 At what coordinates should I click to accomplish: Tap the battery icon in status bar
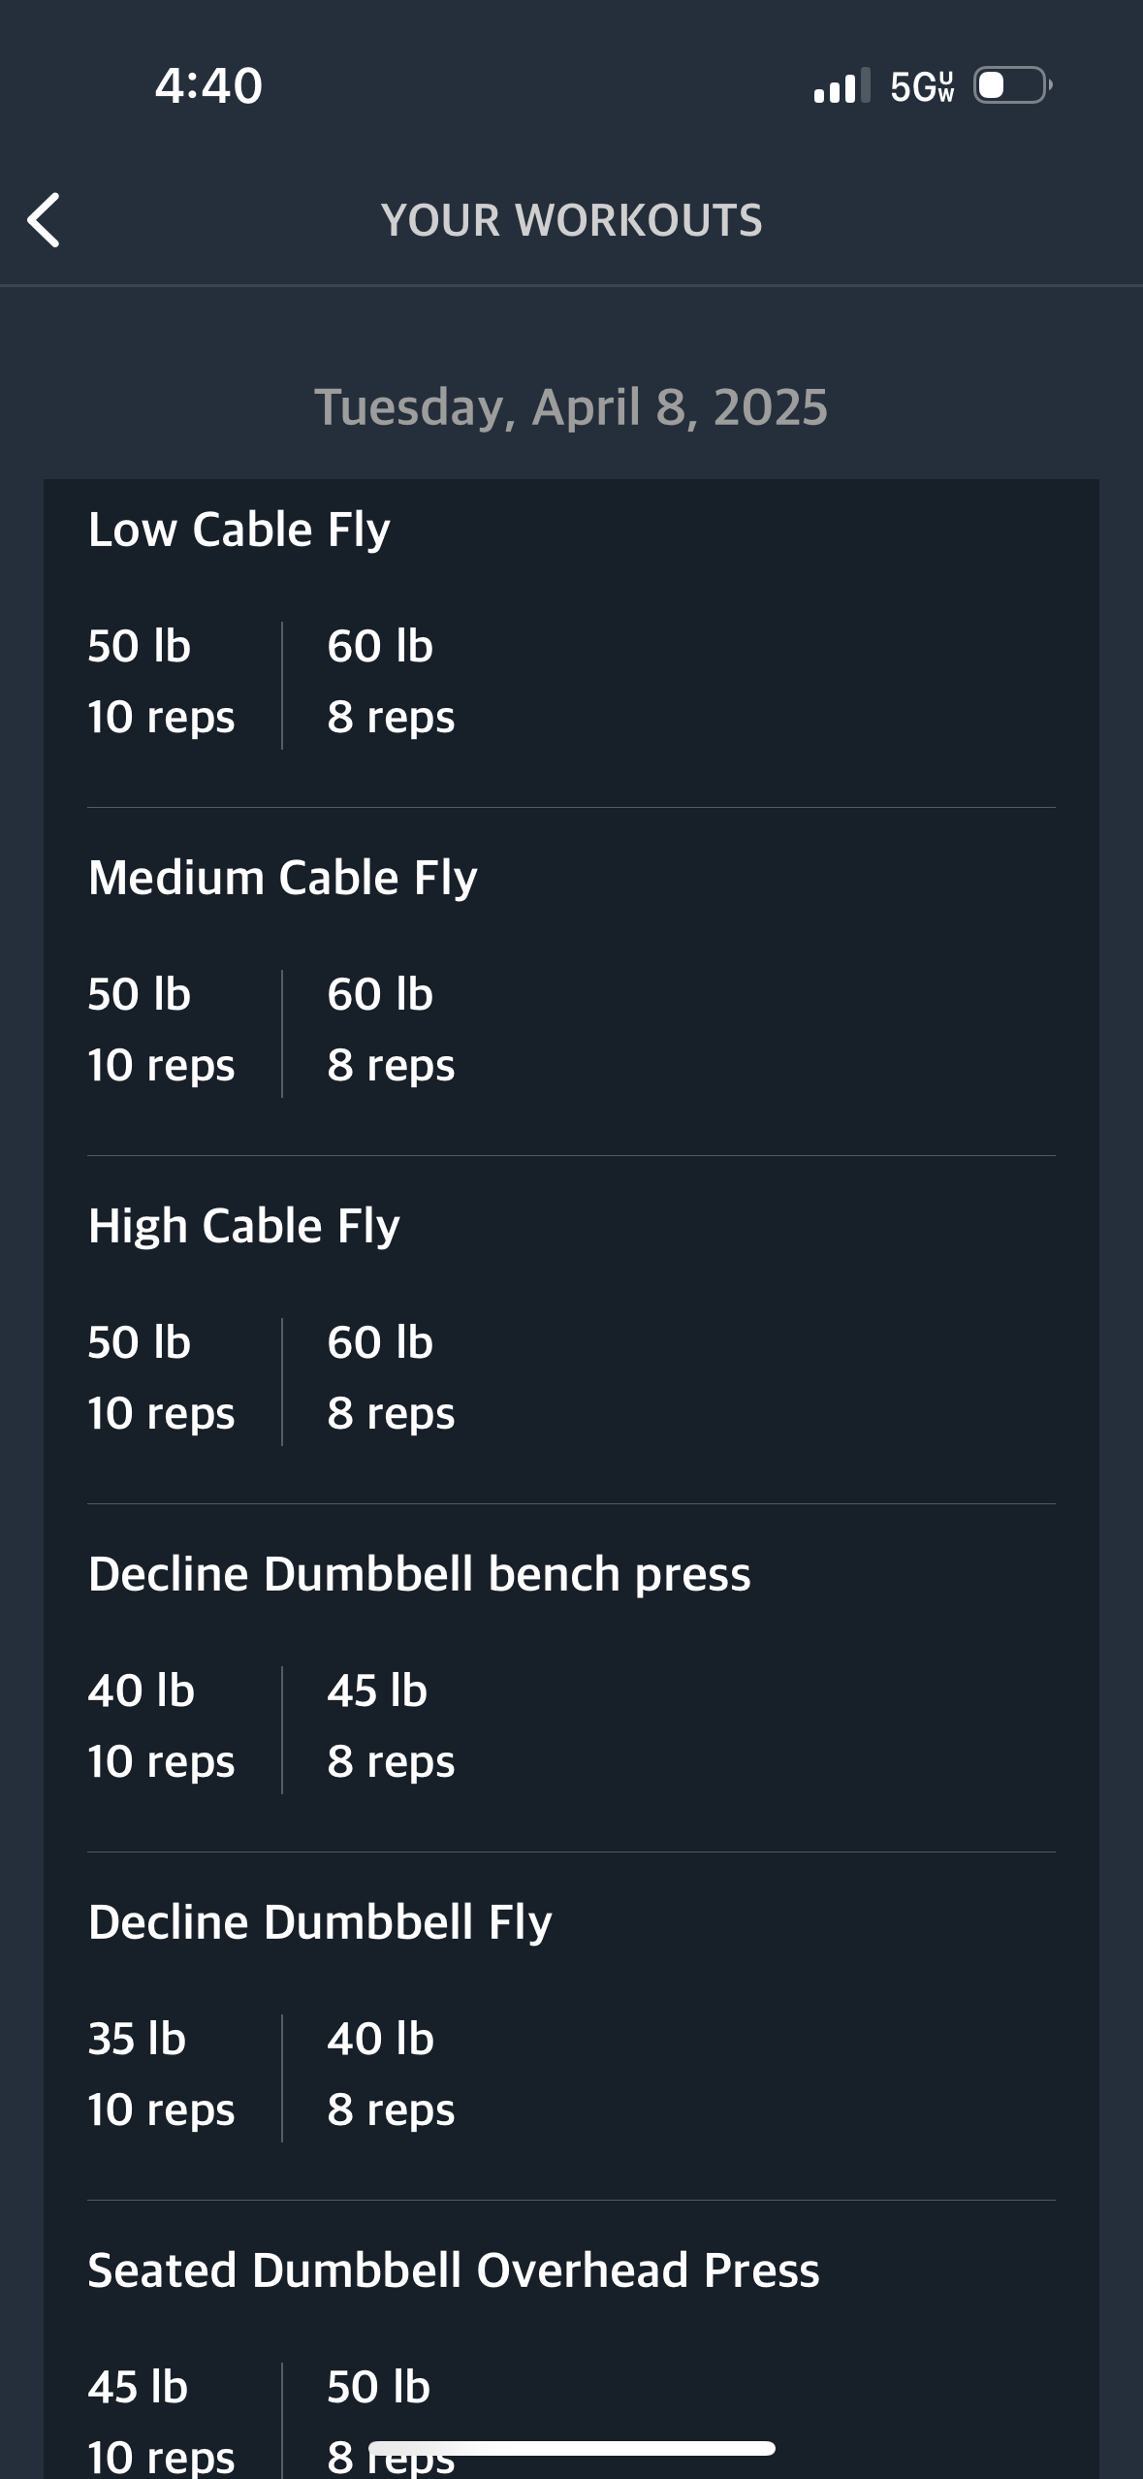point(1013,85)
